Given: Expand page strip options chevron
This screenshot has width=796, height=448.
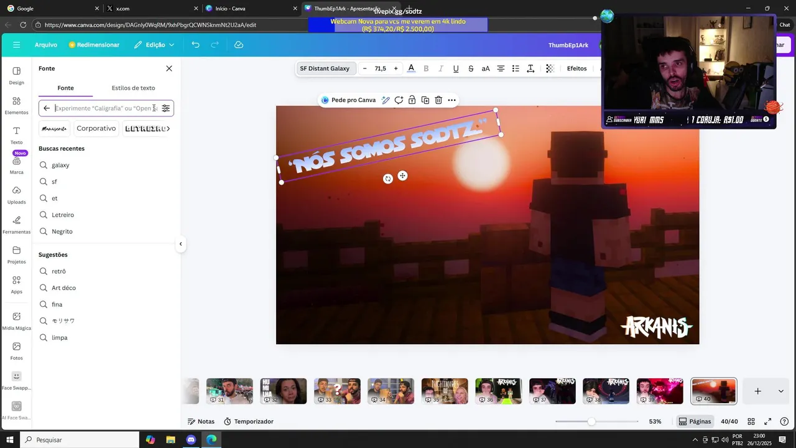Looking at the screenshot, I should tap(780, 391).
